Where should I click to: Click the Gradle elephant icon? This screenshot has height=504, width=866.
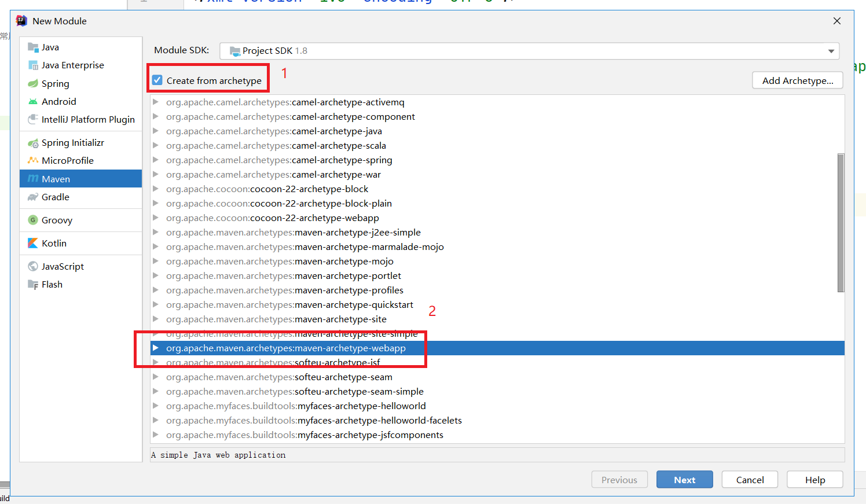tap(33, 197)
